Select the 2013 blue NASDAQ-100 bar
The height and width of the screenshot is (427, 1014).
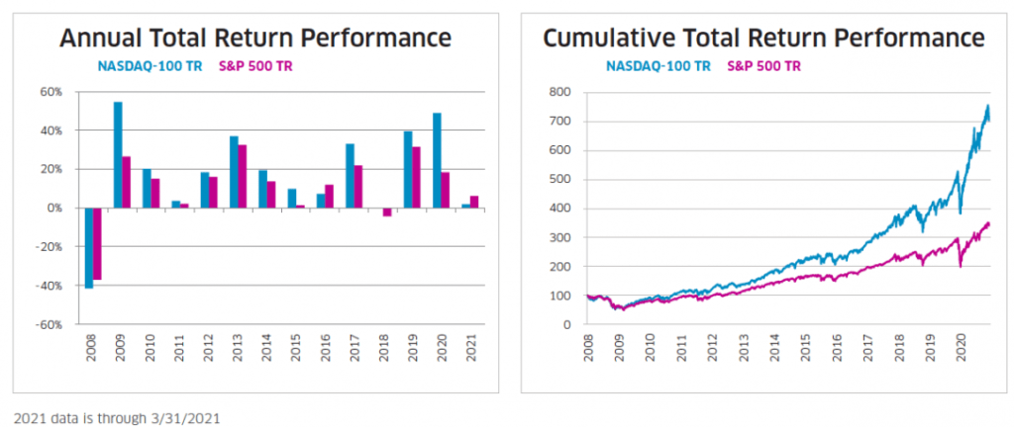[x=234, y=172]
